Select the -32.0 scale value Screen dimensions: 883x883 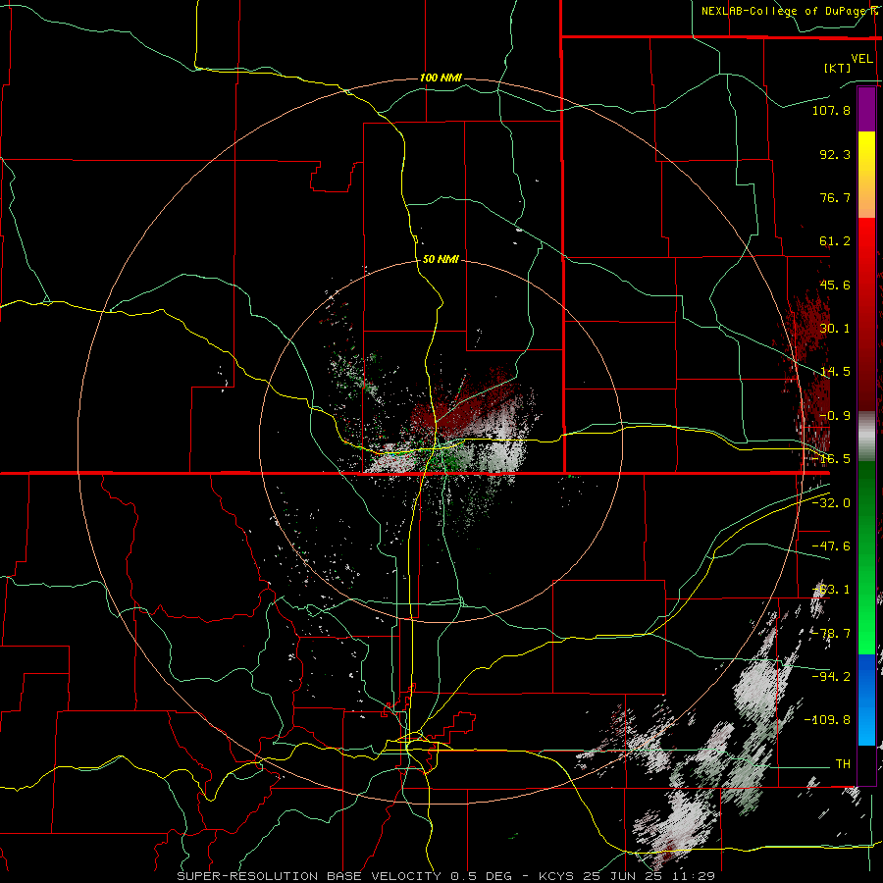tap(831, 503)
